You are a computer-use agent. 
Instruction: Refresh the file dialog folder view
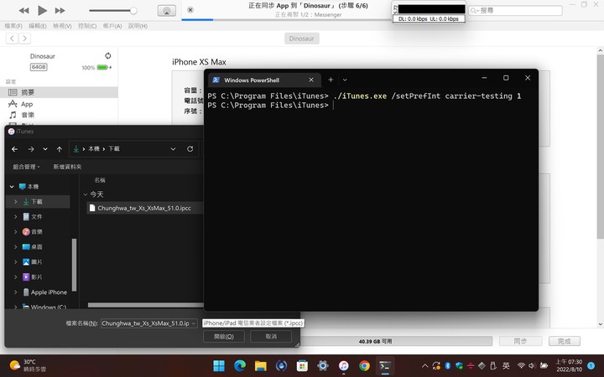[x=190, y=149]
